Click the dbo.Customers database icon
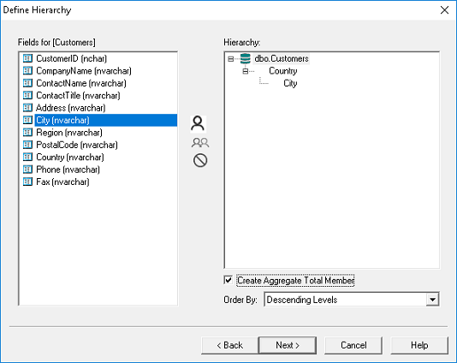Viewport: 457px width, 363px height. (246, 58)
